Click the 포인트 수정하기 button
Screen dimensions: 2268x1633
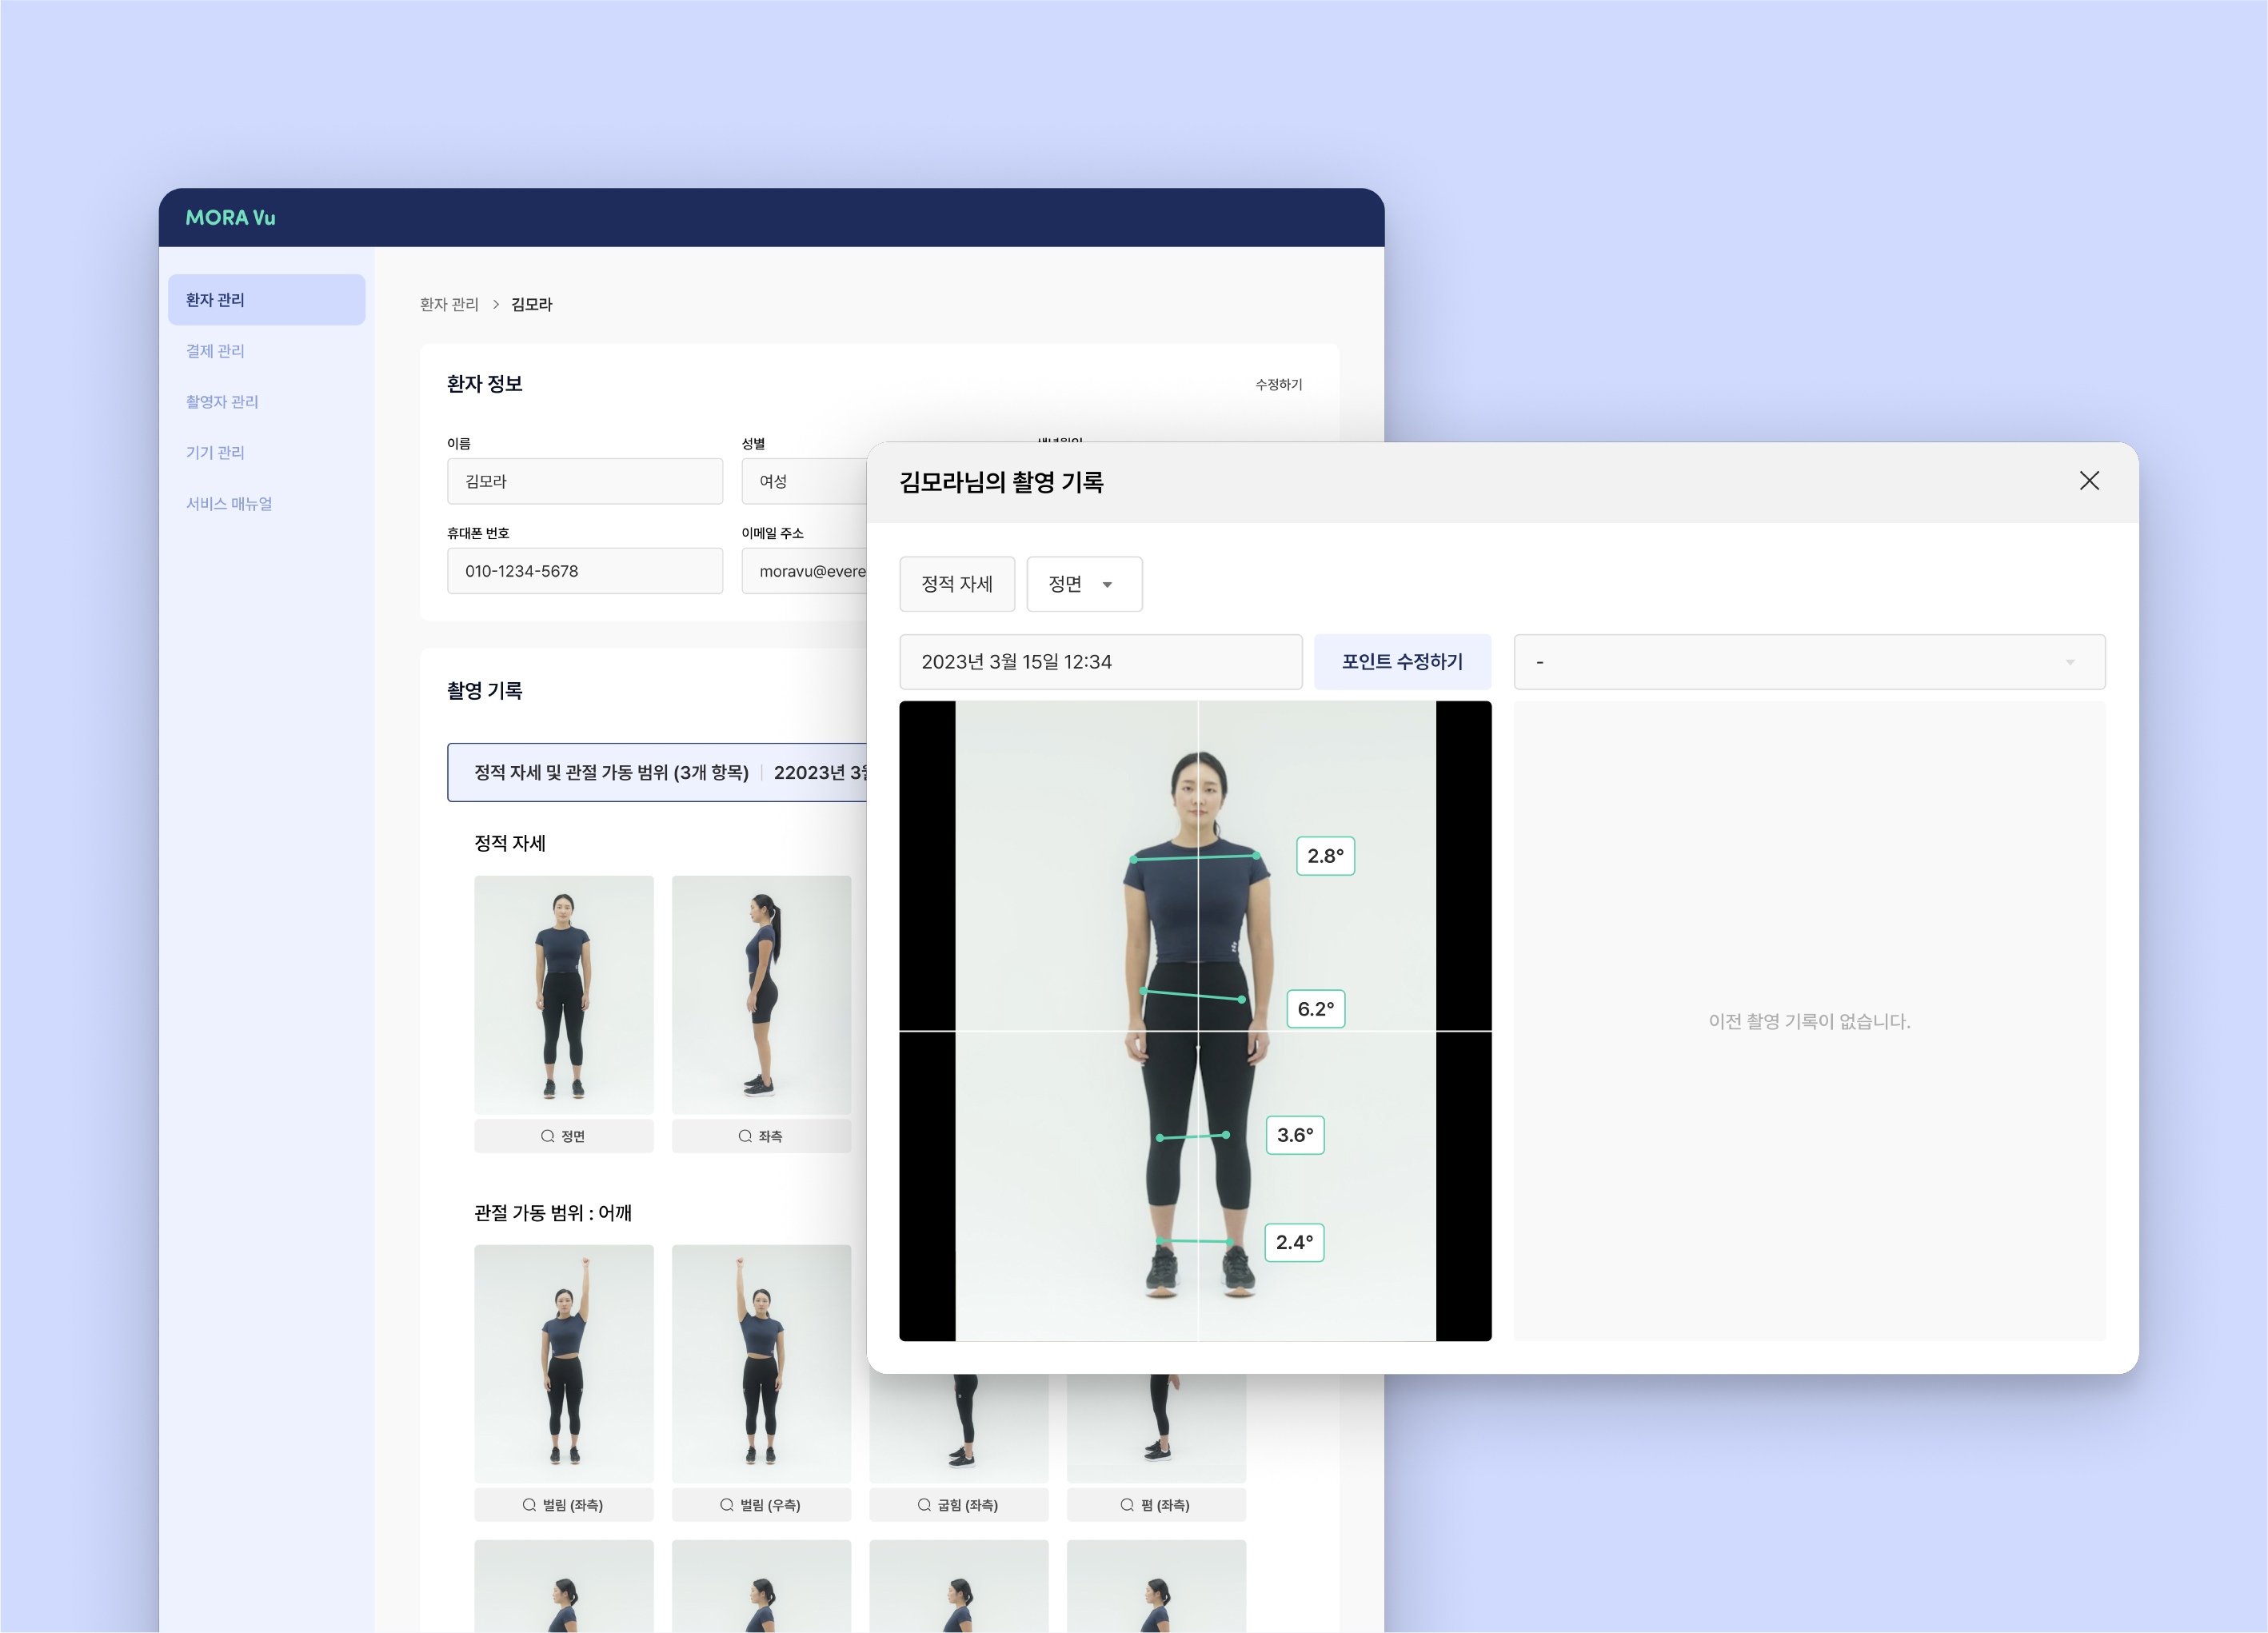click(1402, 662)
